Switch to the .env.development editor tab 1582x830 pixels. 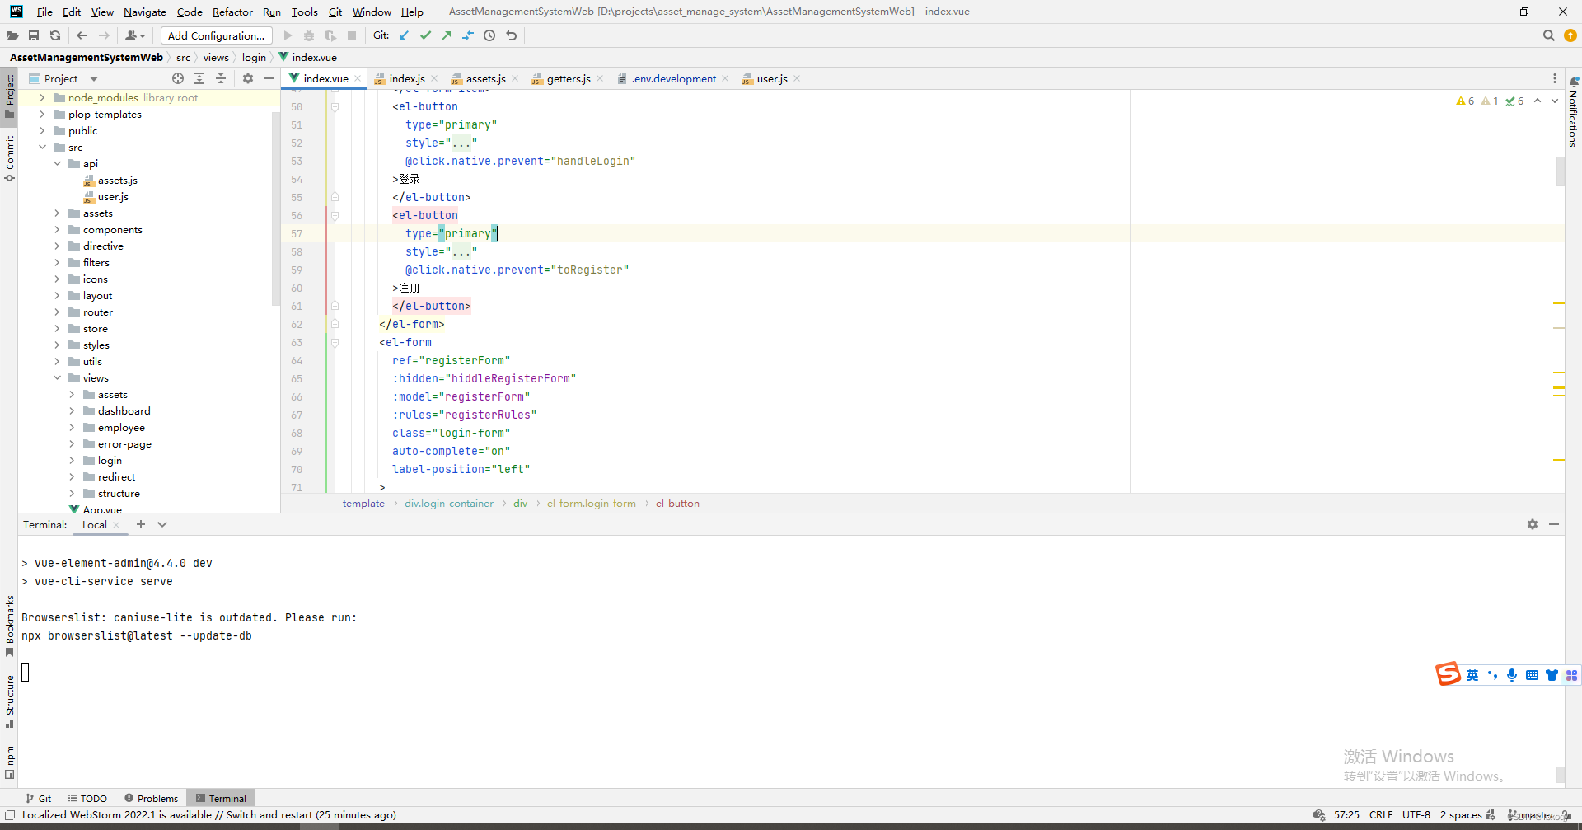(x=673, y=78)
